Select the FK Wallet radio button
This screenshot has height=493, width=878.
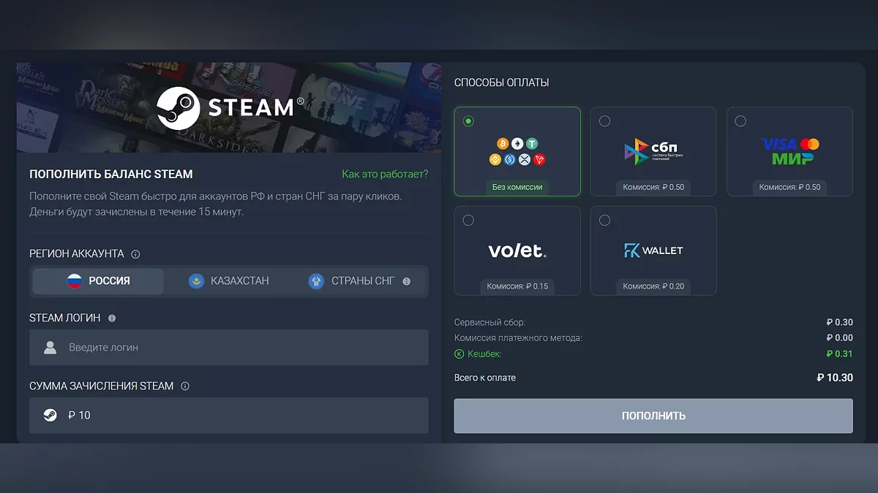tap(604, 221)
